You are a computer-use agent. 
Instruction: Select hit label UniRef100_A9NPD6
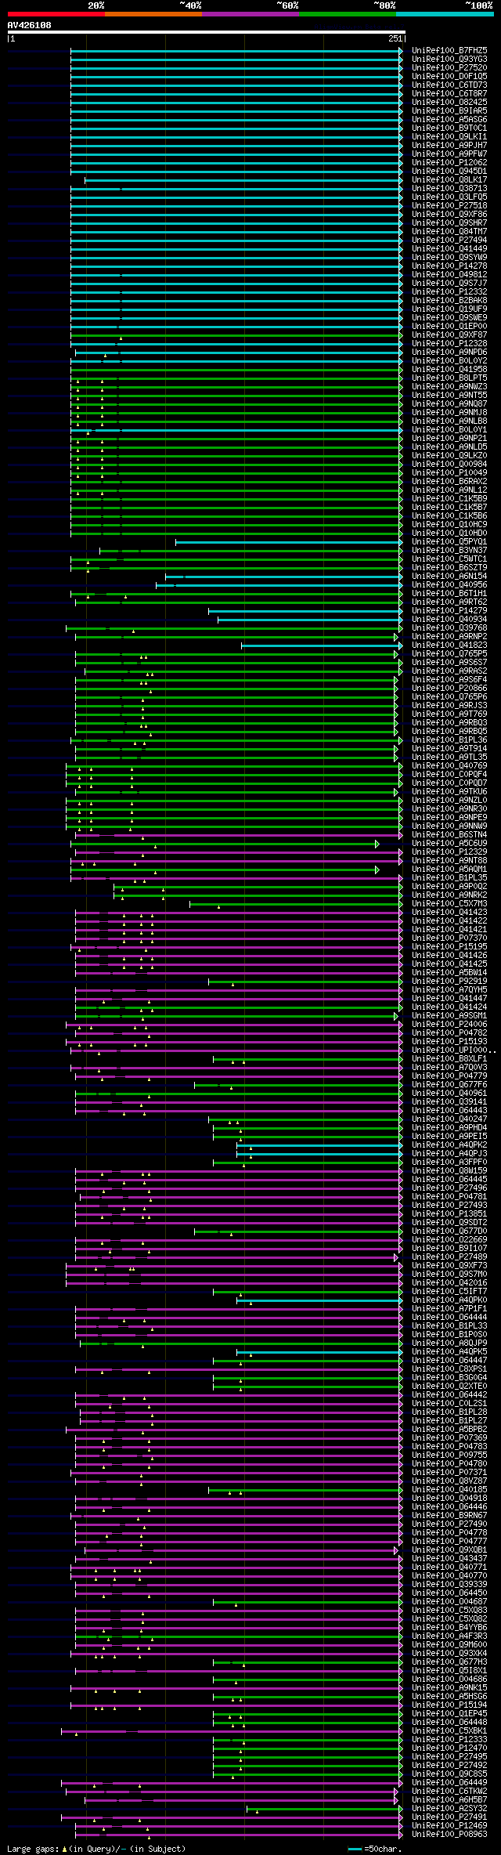click(449, 352)
